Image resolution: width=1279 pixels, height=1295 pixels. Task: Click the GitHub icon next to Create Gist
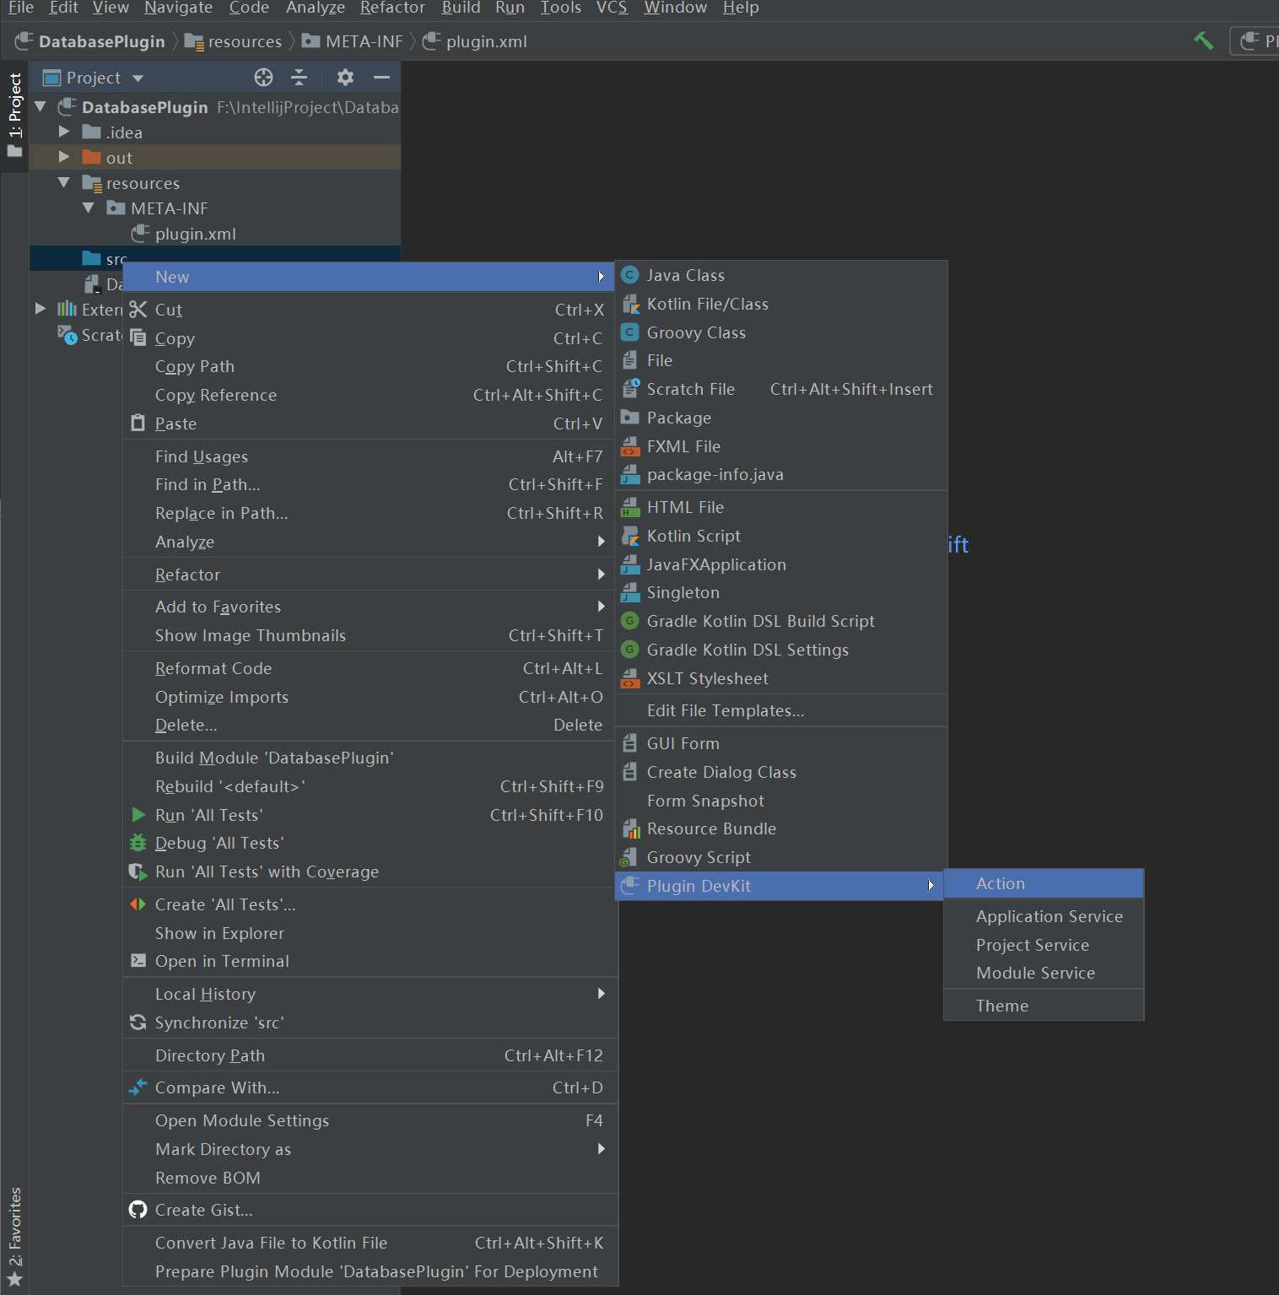pyautogui.click(x=138, y=1209)
